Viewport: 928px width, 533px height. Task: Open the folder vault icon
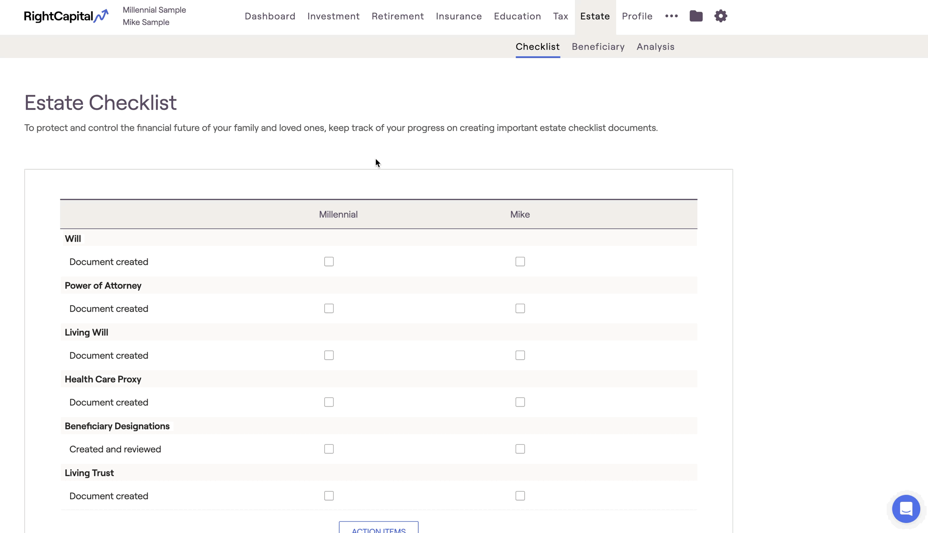coord(696,16)
